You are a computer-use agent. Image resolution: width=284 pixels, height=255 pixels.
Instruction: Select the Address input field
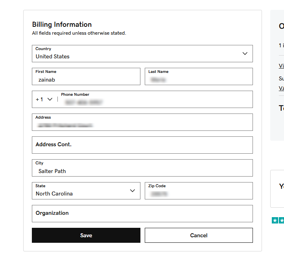(142, 125)
